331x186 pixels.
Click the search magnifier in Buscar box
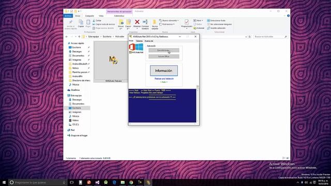coord(285,37)
